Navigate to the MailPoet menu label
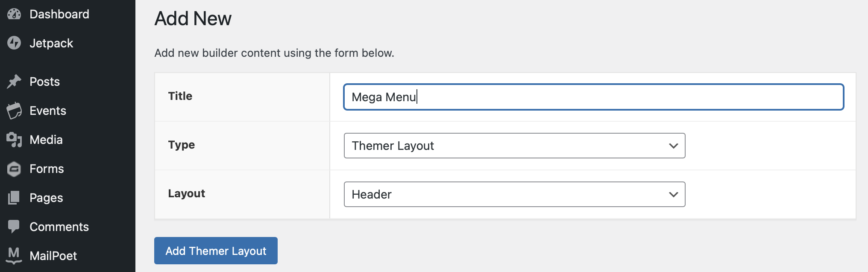The height and width of the screenshot is (272, 868). point(53,256)
